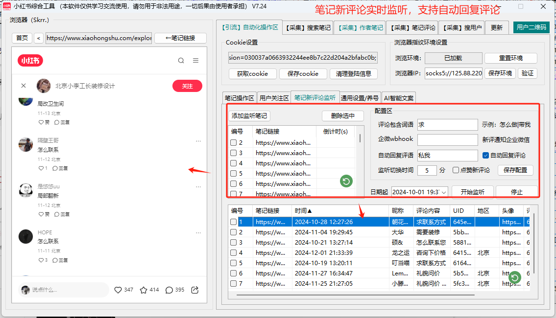Click the 开始监听 button
This screenshot has height=318, width=556.
[x=472, y=192]
